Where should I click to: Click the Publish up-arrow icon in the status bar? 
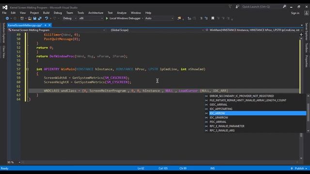click(292, 169)
